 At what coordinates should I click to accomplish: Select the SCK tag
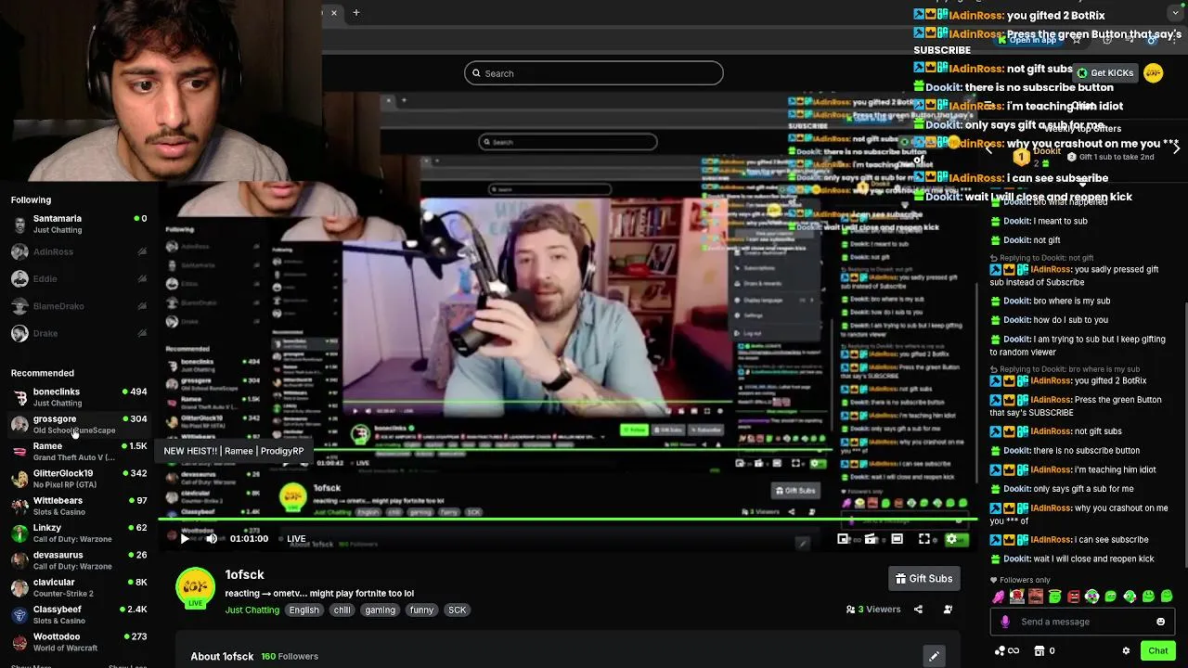point(457,610)
